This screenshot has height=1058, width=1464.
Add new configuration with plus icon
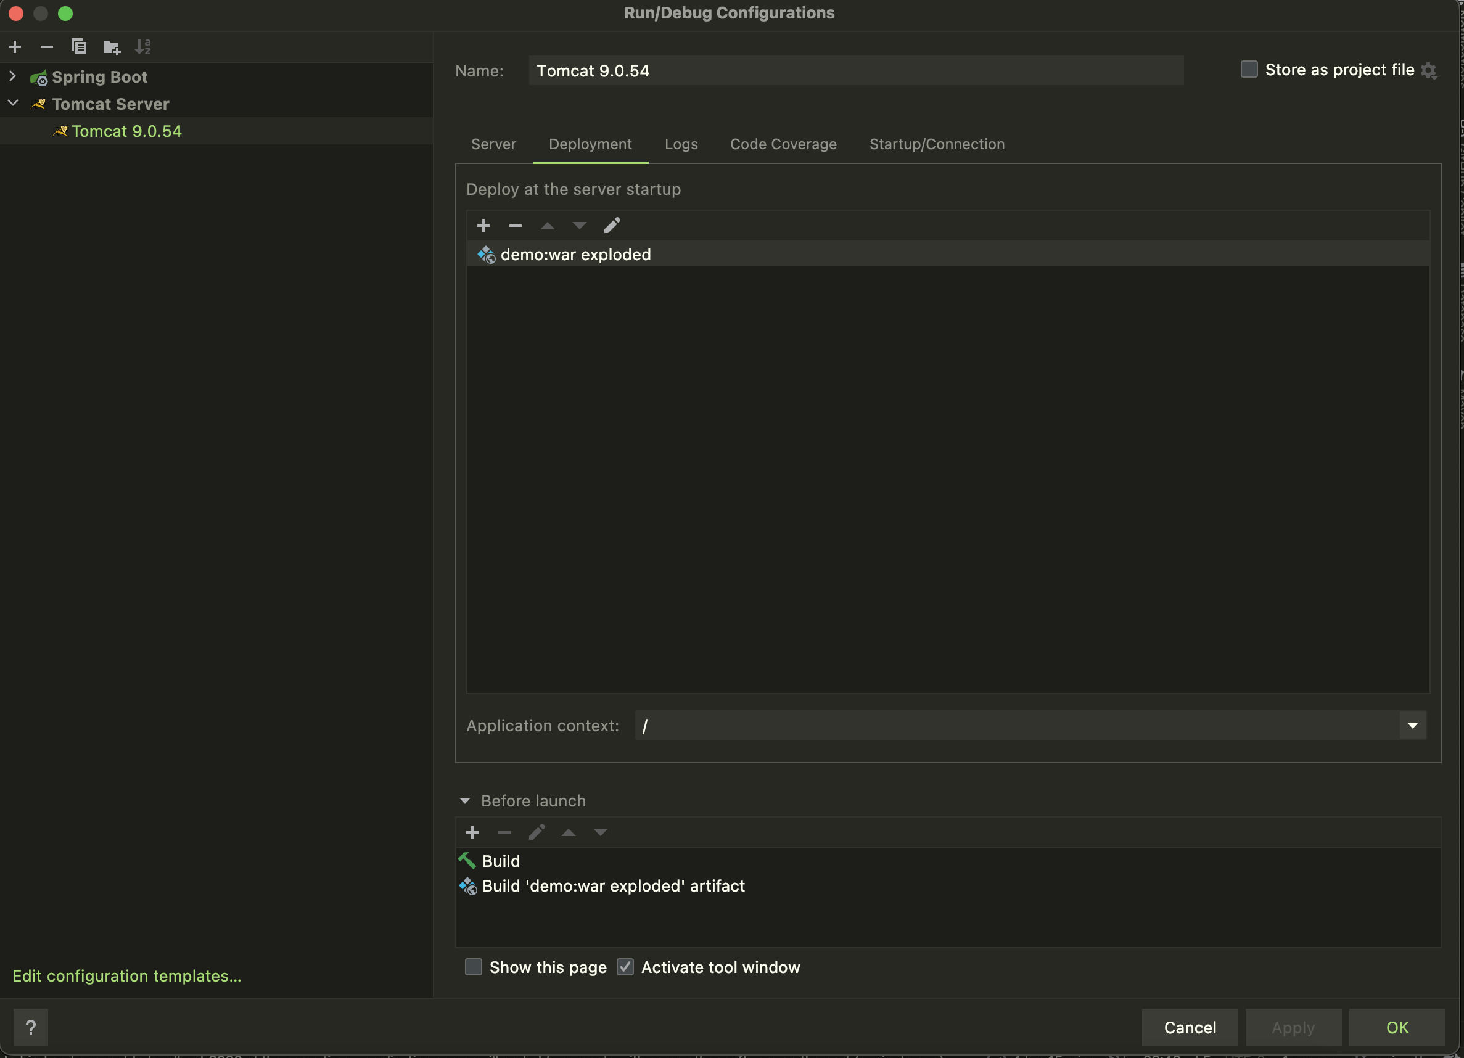pos(15,46)
